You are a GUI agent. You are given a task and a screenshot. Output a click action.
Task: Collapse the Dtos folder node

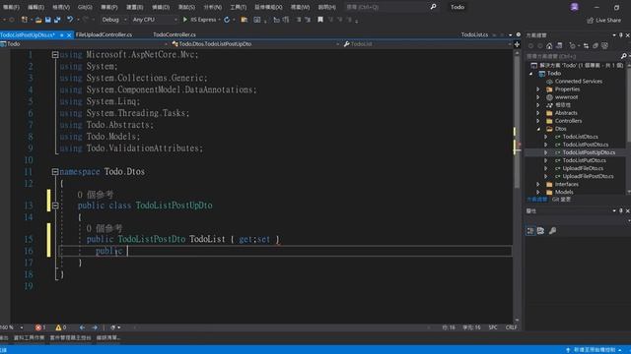[538, 129]
